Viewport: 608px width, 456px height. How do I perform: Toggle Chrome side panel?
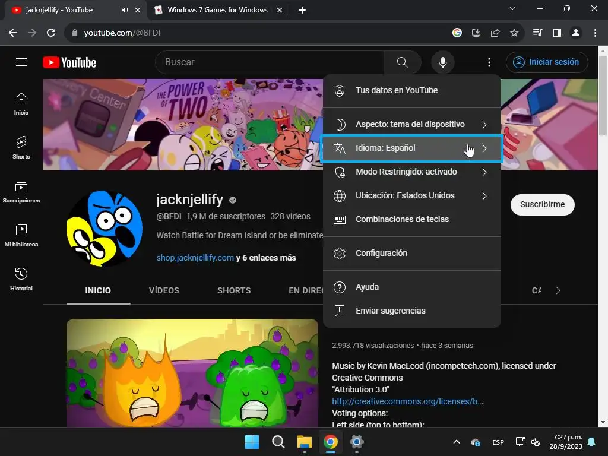[557, 33]
